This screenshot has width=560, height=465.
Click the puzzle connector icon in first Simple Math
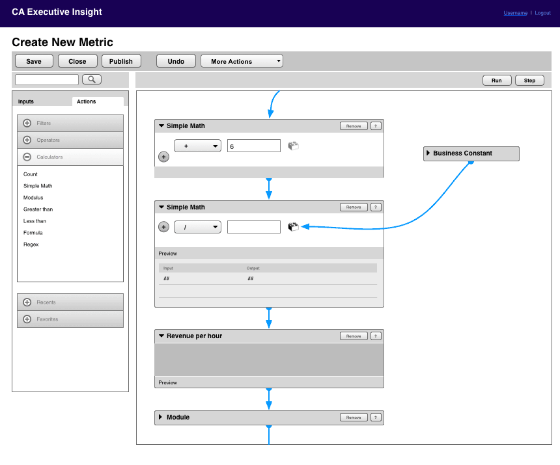pyautogui.click(x=293, y=145)
